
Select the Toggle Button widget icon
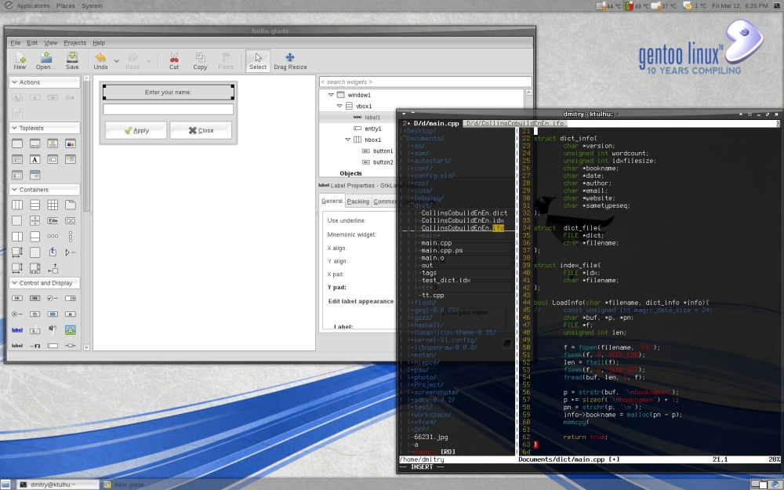[x=35, y=299]
